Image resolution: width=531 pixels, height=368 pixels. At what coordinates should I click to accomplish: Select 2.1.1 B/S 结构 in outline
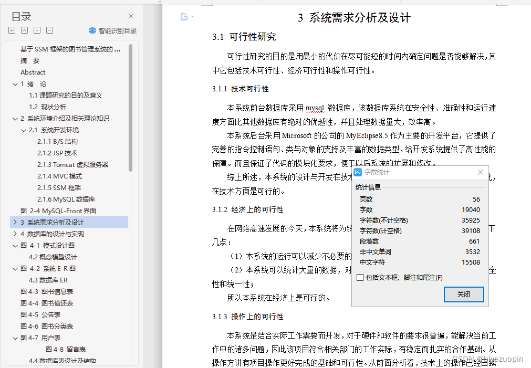pyautogui.click(x=57, y=142)
